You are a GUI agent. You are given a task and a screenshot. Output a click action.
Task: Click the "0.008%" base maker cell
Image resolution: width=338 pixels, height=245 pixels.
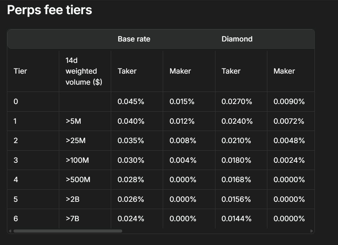(183, 141)
